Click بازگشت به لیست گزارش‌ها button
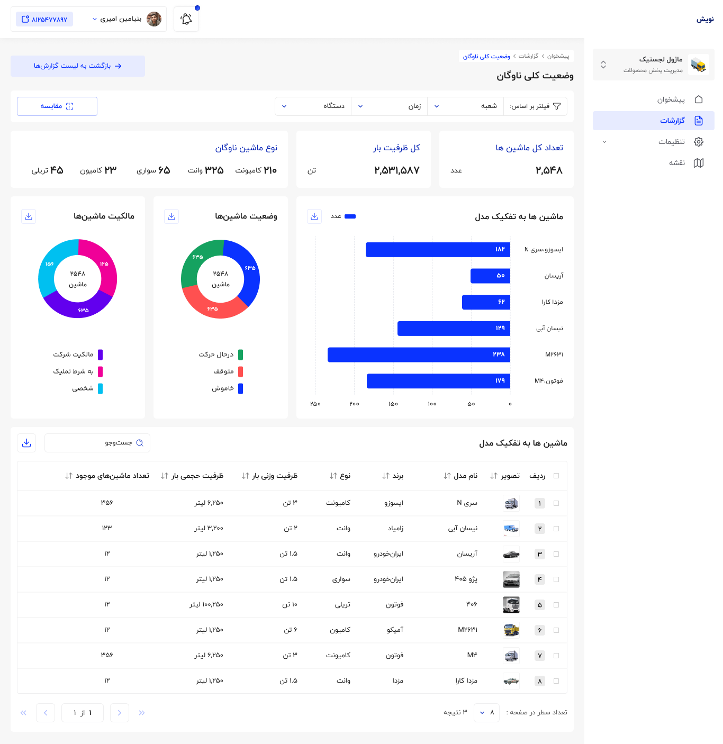This screenshot has height=744, width=723. [78, 66]
